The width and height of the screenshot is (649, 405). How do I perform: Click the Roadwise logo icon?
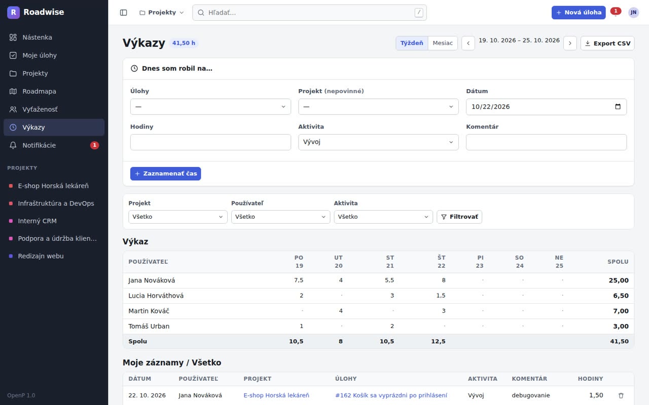click(x=13, y=12)
